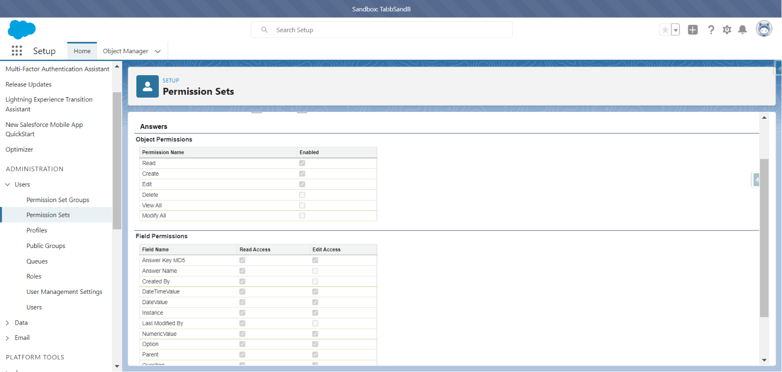Image resolution: width=782 pixels, height=372 pixels.
Task: Click the favorites star icon
Action: [x=665, y=30]
